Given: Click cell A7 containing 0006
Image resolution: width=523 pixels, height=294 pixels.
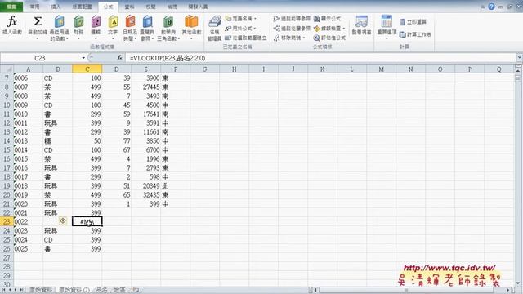Looking at the screenshot, I should (x=28, y=78).
